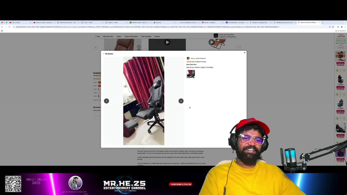Open the Green Soul Ghost RGB product header
The width and height of the screenshot is (347, 195).
[226, 35]
